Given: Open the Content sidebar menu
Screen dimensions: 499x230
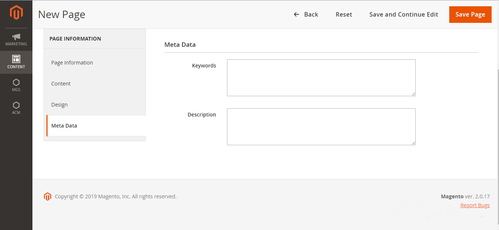Looking at the screenshot, I should click(x=16, y=62).
